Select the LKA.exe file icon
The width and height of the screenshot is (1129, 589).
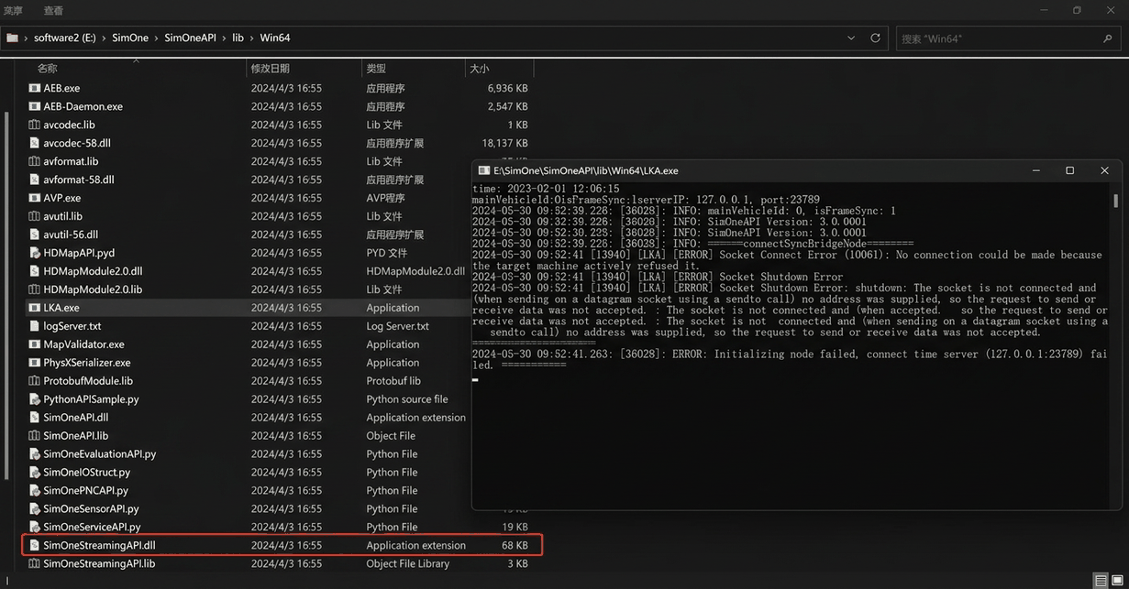coord(35,308)
